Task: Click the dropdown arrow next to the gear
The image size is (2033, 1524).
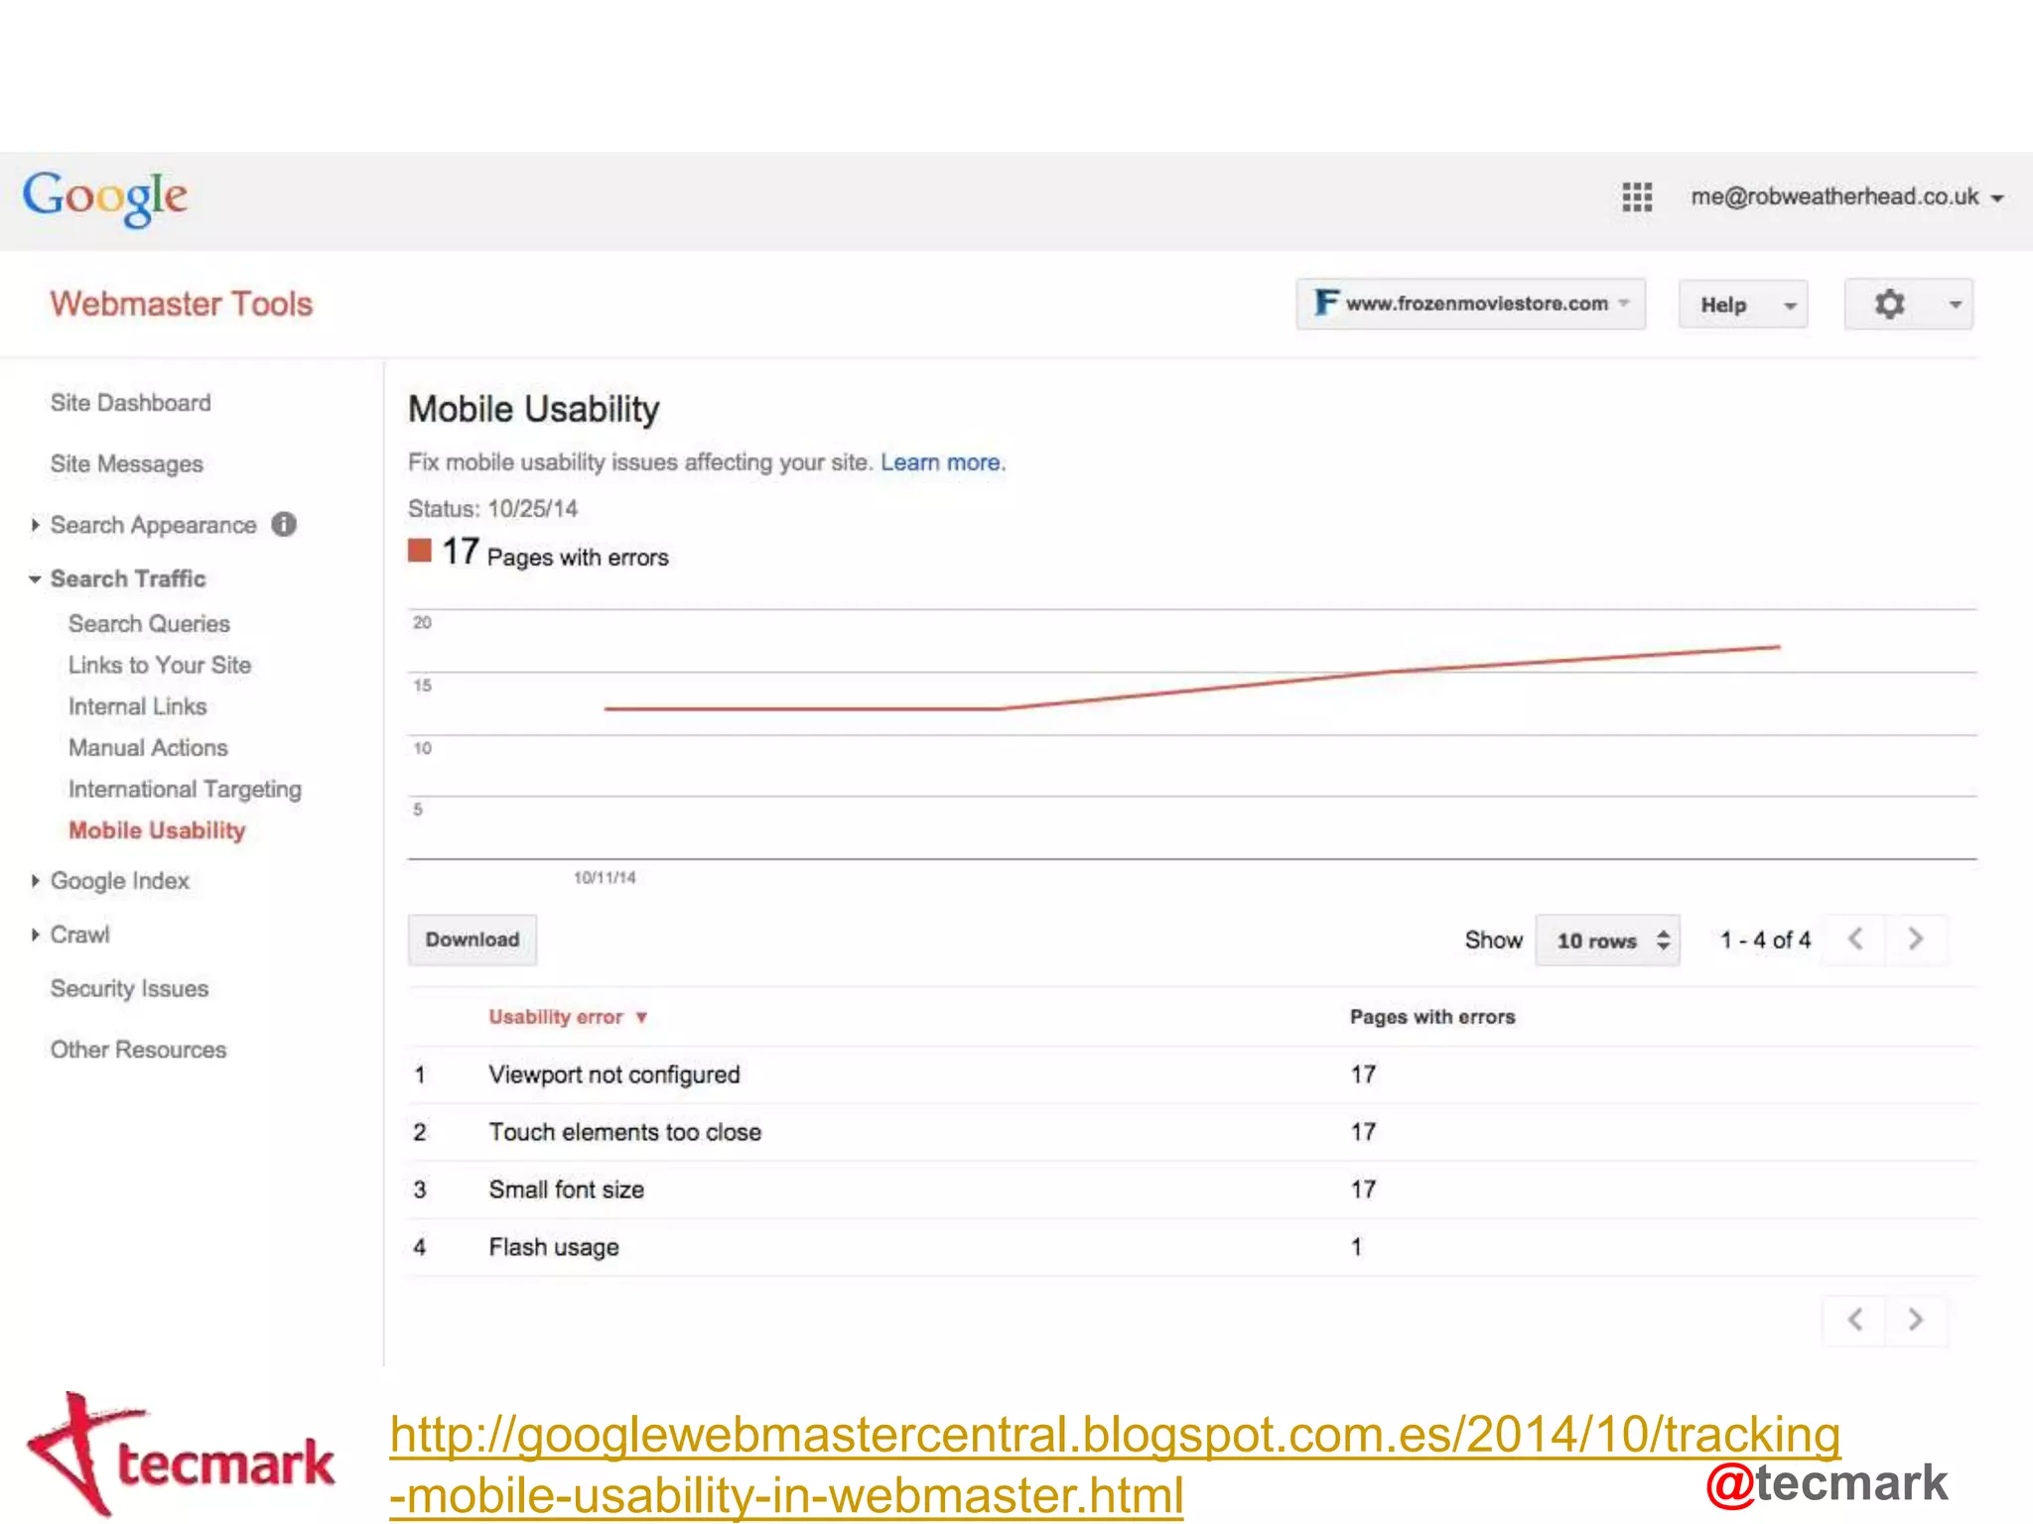Action: pos(1955,305)
